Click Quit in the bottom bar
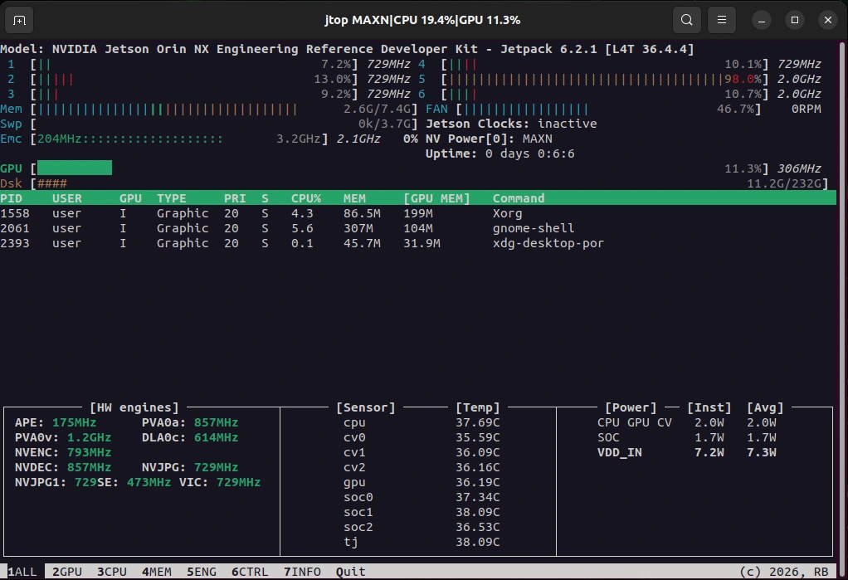848x580 pixels. [x=350, y=572]
